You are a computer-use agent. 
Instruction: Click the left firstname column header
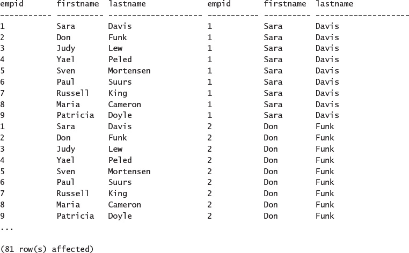[x=77, y=4]
